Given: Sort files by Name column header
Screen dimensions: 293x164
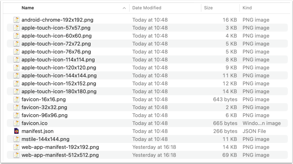Looking at the screenshot, I should (28, 8).
